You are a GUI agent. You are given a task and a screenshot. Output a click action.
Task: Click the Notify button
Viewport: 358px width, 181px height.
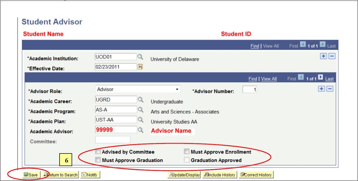point(90,175)
